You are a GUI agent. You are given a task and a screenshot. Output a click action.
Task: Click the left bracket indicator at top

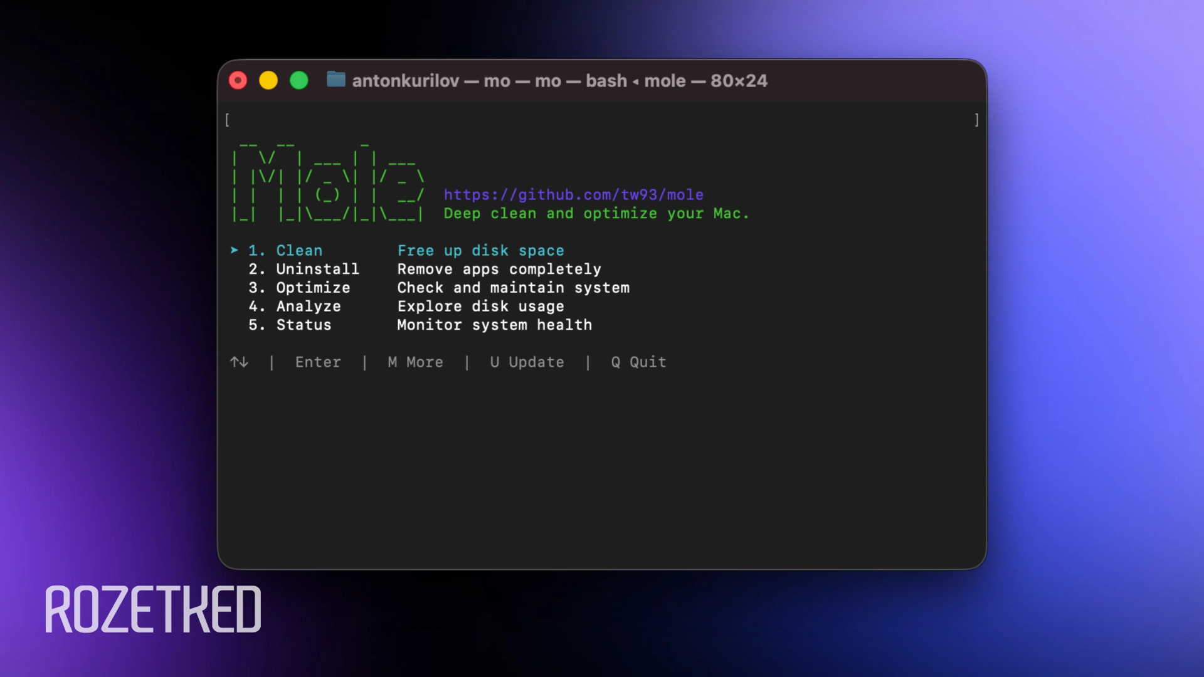pyautogui.click(x=228, y=120)
